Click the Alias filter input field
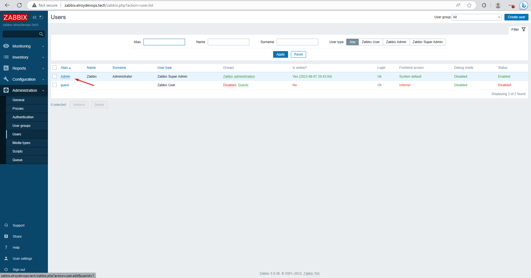 click(164, 42)
